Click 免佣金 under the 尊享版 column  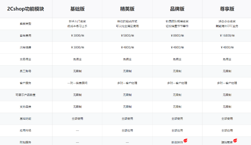tap(227, 59)
